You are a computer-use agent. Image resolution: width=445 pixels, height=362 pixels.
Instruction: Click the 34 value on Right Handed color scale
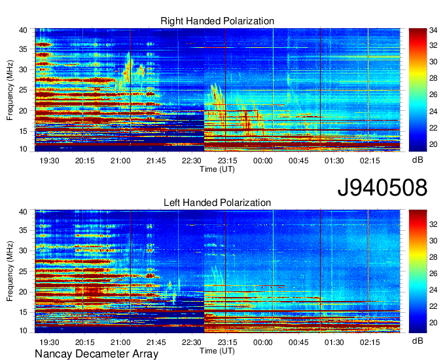(x=433, y=30)
